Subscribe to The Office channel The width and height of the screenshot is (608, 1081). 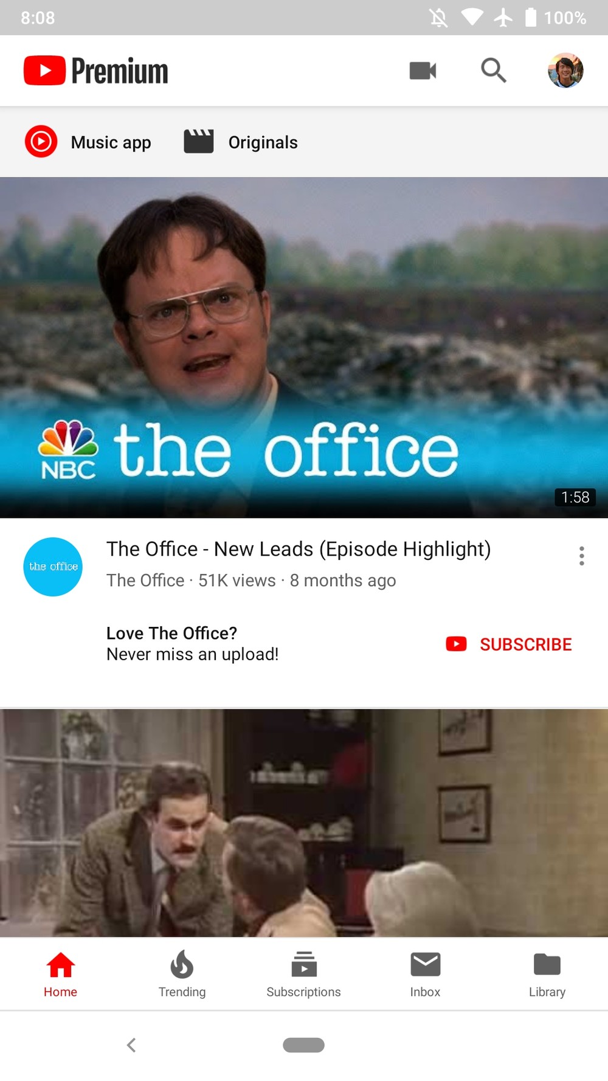509,644
